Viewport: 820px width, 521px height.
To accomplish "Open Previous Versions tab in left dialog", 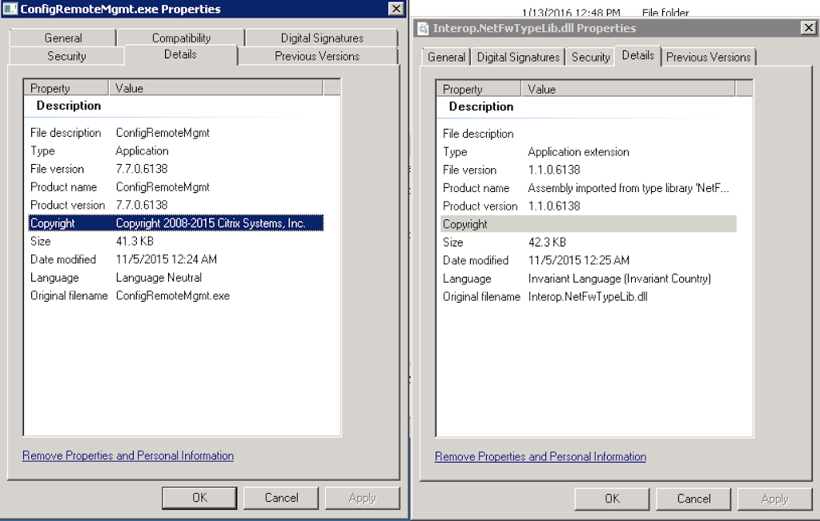I will pyautogui.click(x=317, y=56).
